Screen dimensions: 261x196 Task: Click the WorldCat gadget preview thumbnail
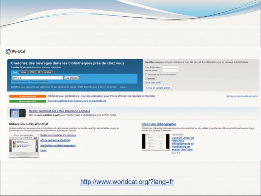tap(23, 145)
